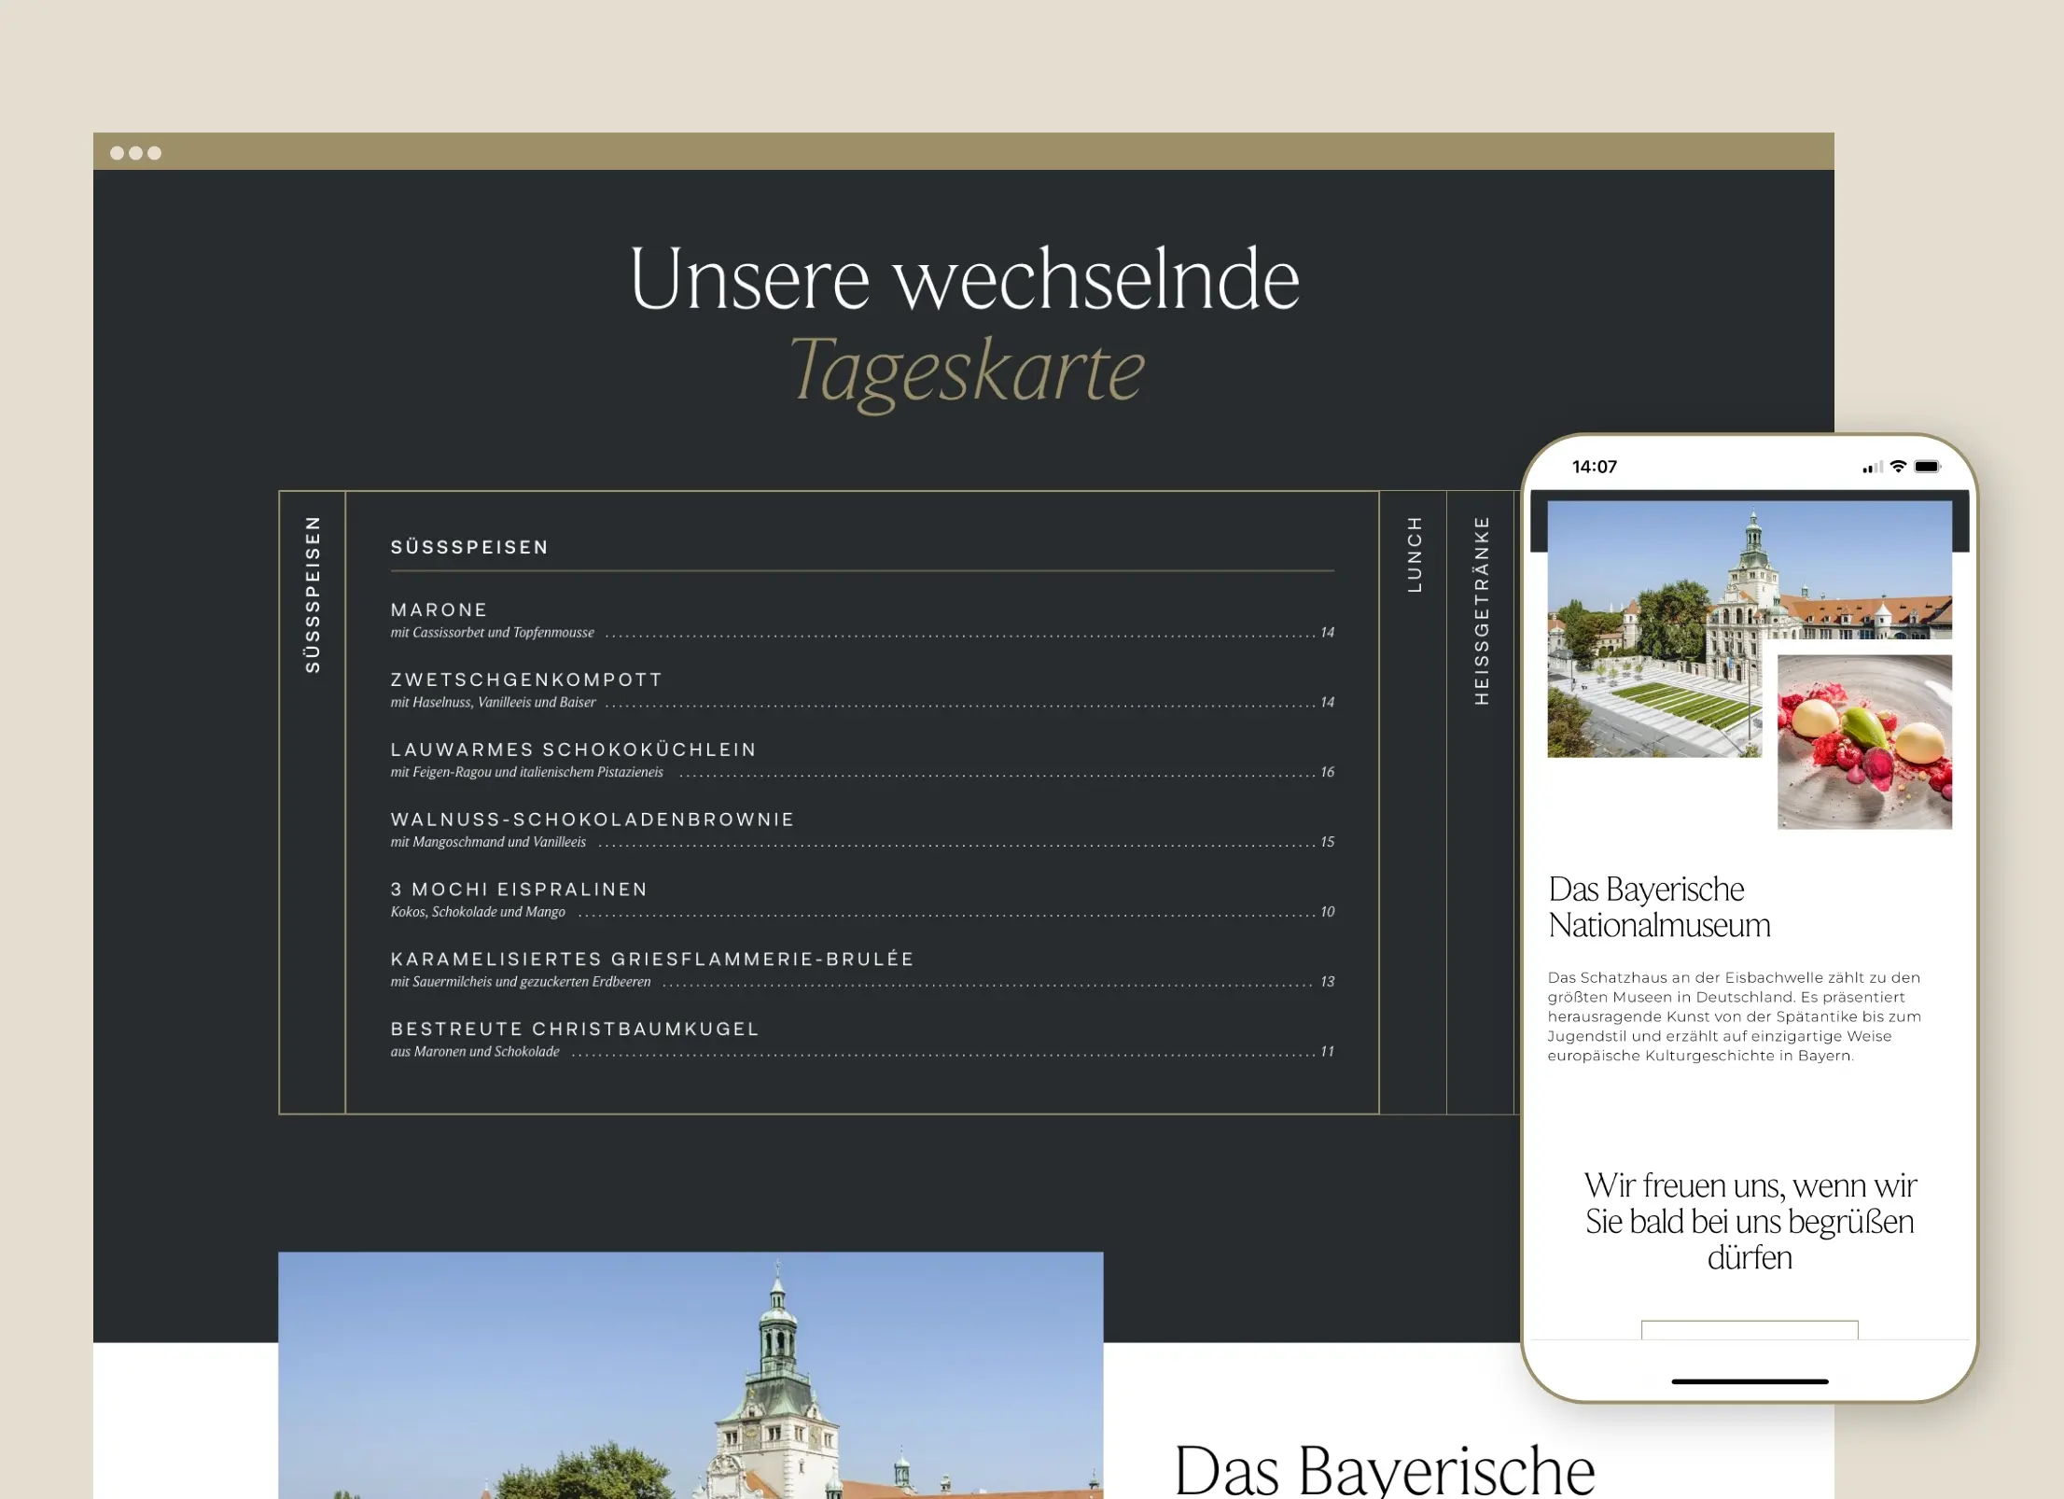
Task: Click the Marone menu item
Action: point(439,609)
